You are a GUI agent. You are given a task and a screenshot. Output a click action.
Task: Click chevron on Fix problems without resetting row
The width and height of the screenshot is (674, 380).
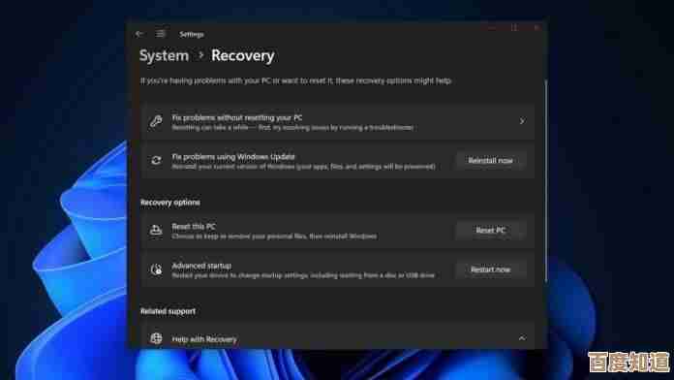522,121
